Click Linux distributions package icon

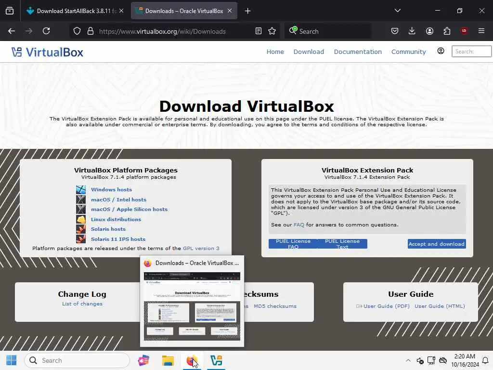pyautogui.click(x=81, y=219)
